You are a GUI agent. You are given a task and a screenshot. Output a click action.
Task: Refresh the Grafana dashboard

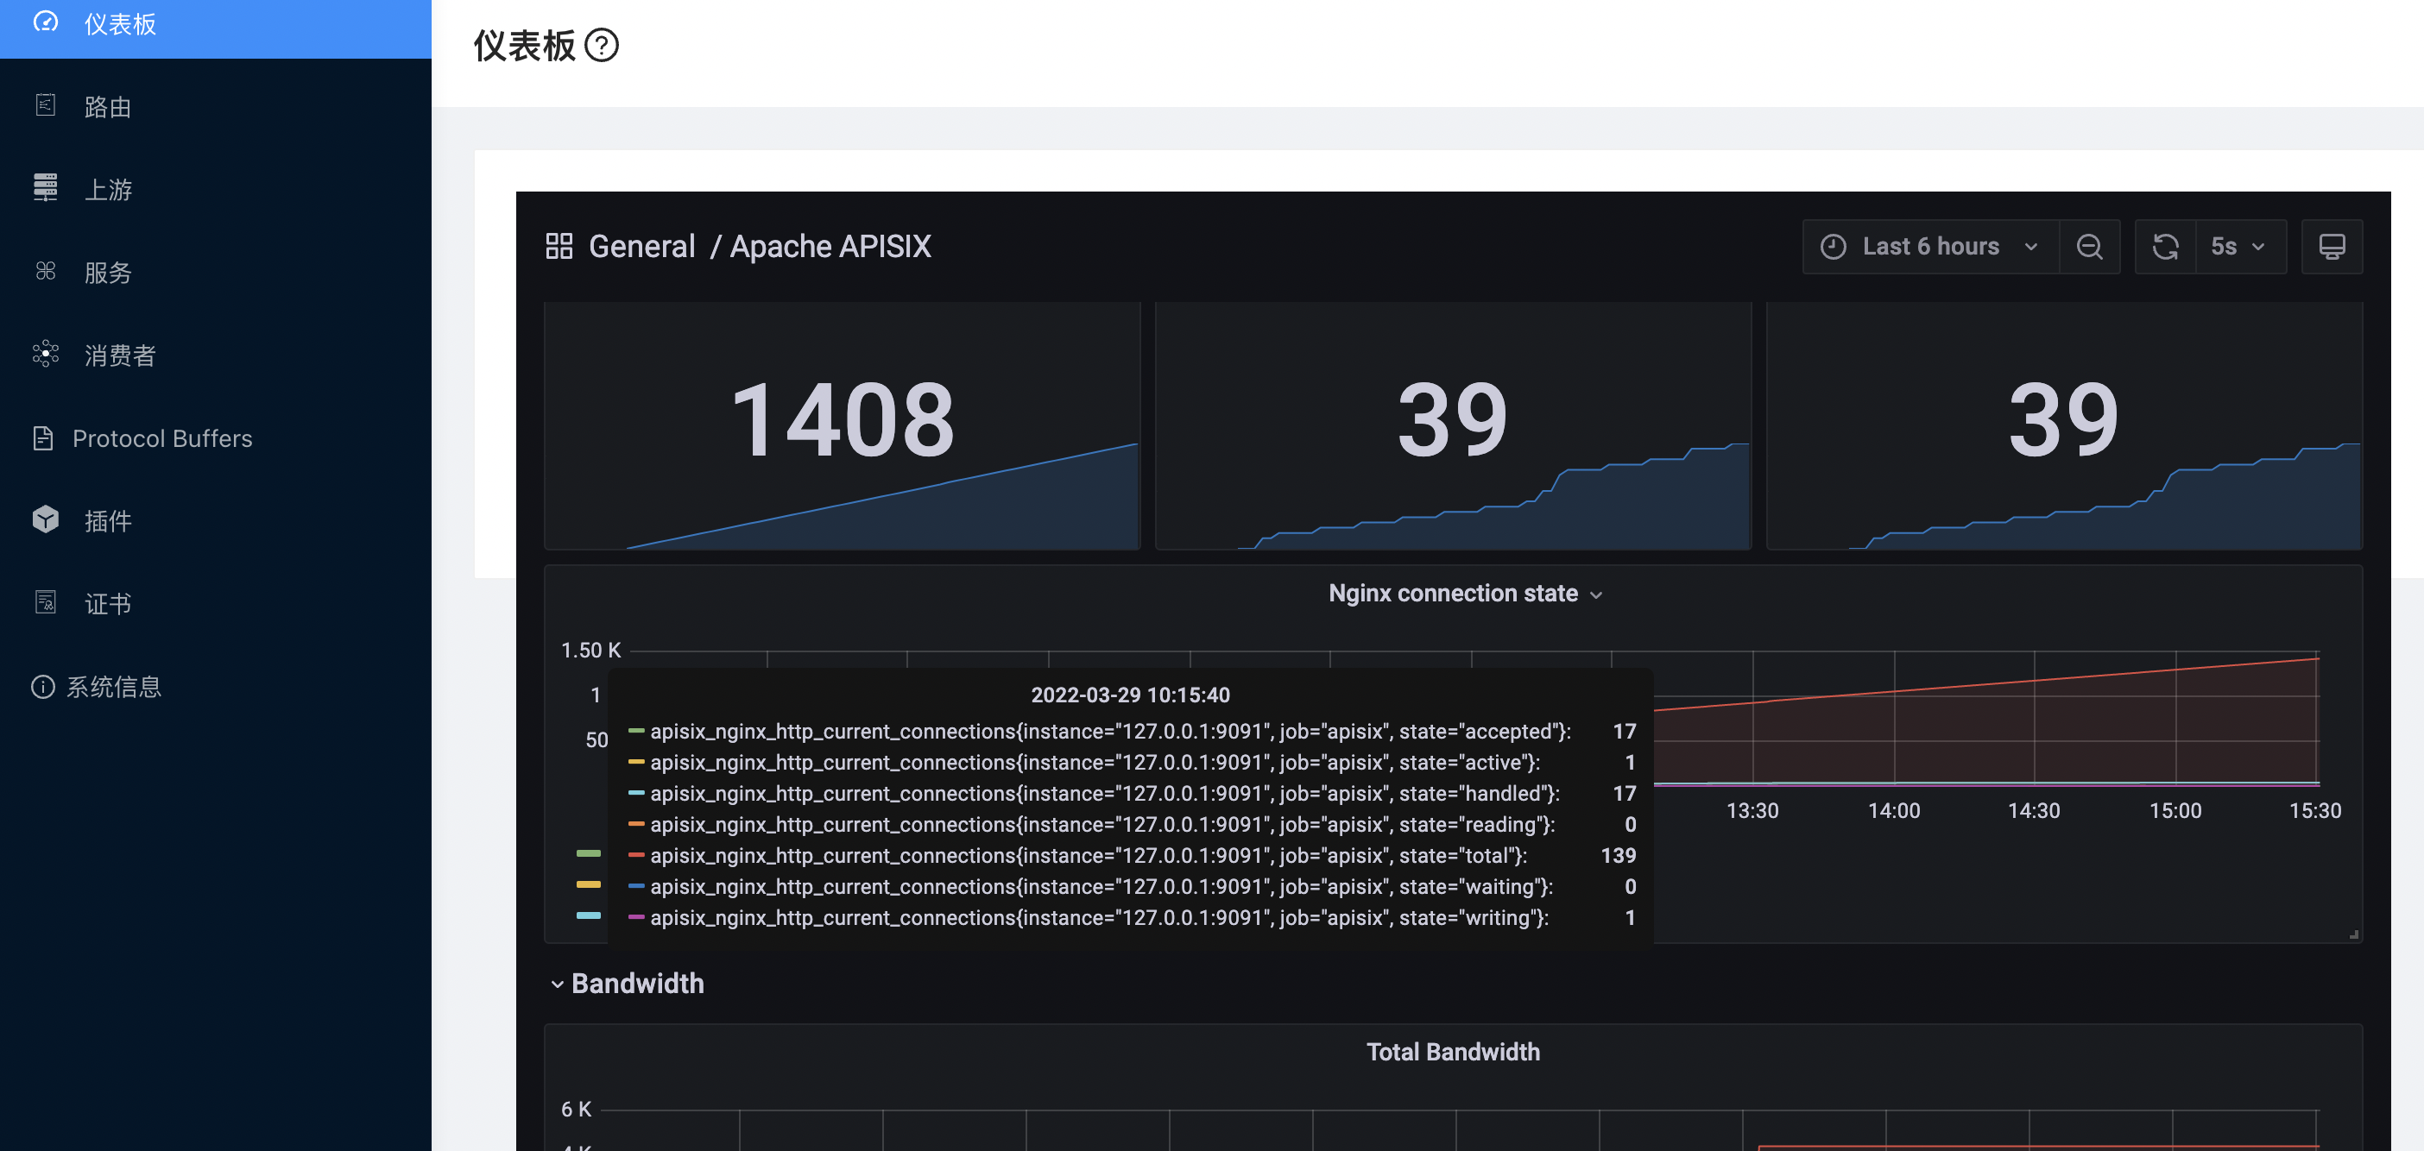(x=2165, y=247)
